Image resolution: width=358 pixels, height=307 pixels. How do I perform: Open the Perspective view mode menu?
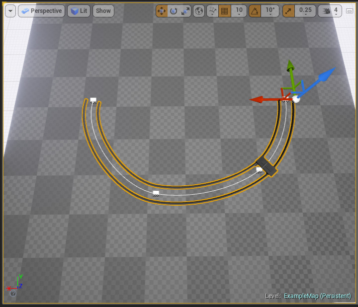click(42, 11)
